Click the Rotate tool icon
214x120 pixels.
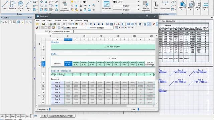46,2
